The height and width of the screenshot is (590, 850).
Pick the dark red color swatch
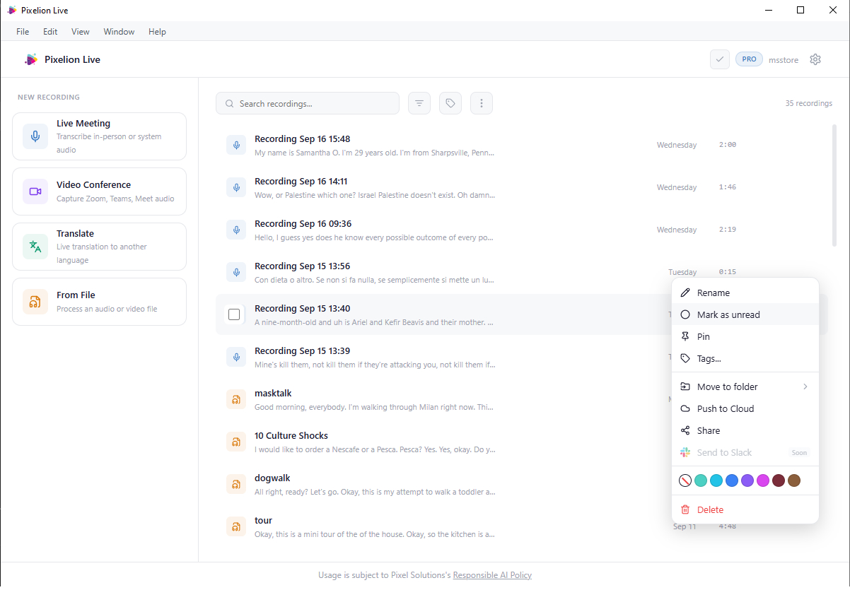[779, 480]
